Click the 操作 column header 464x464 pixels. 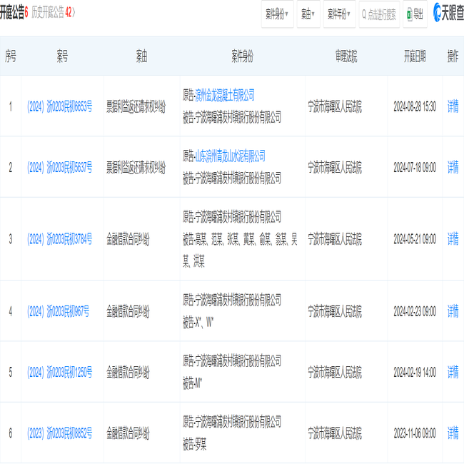click(453, 56)
